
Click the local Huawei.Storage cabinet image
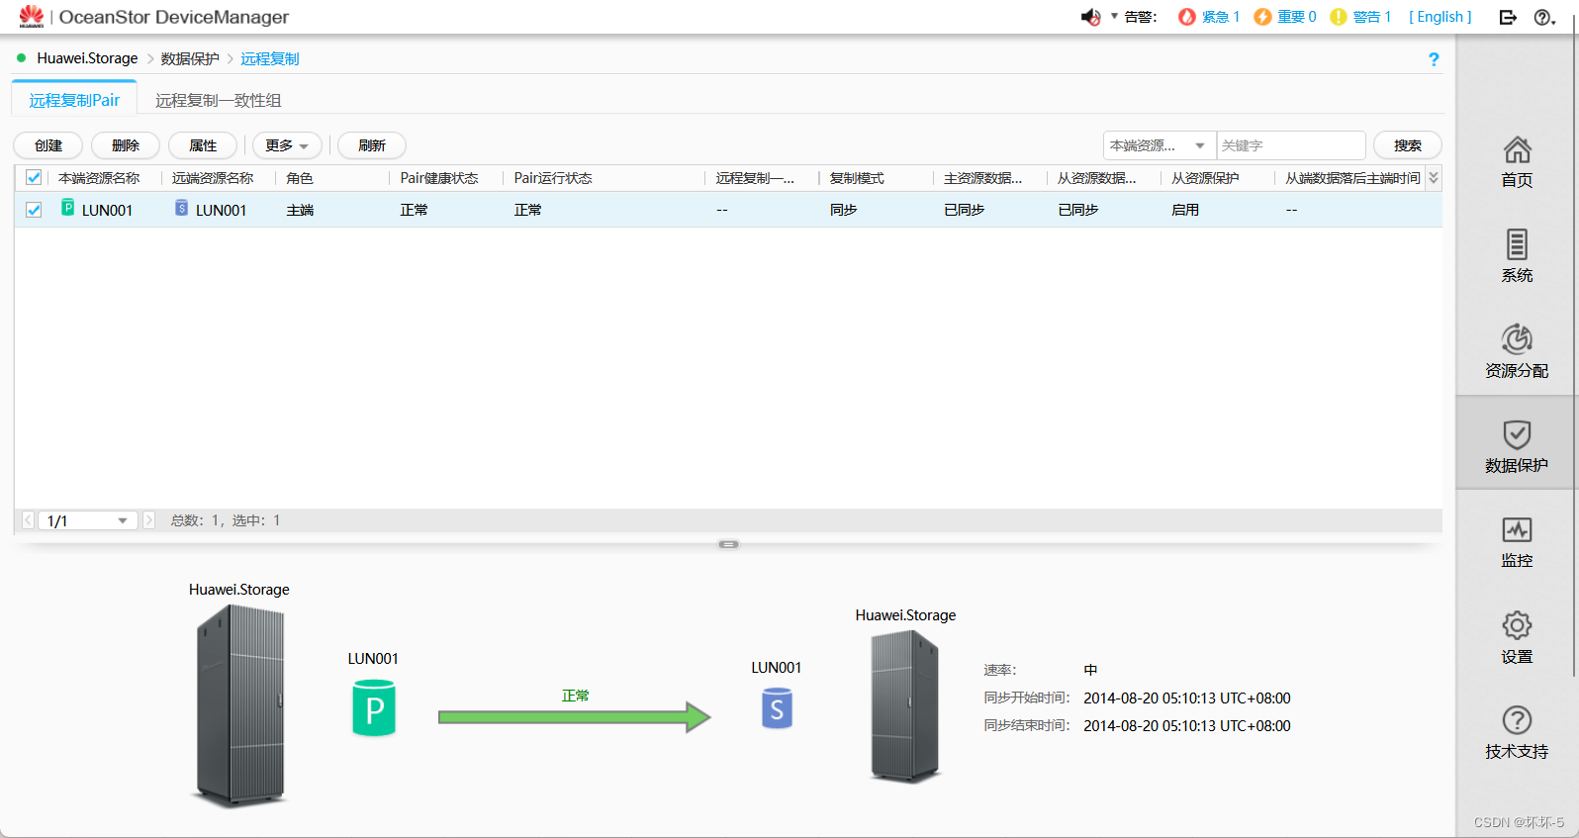click(x=239, y=705)
